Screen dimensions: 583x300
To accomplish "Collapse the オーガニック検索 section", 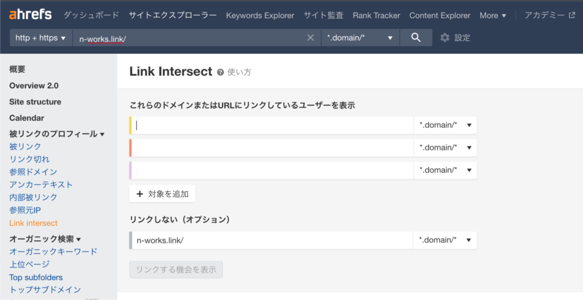I will coord(45,239).
